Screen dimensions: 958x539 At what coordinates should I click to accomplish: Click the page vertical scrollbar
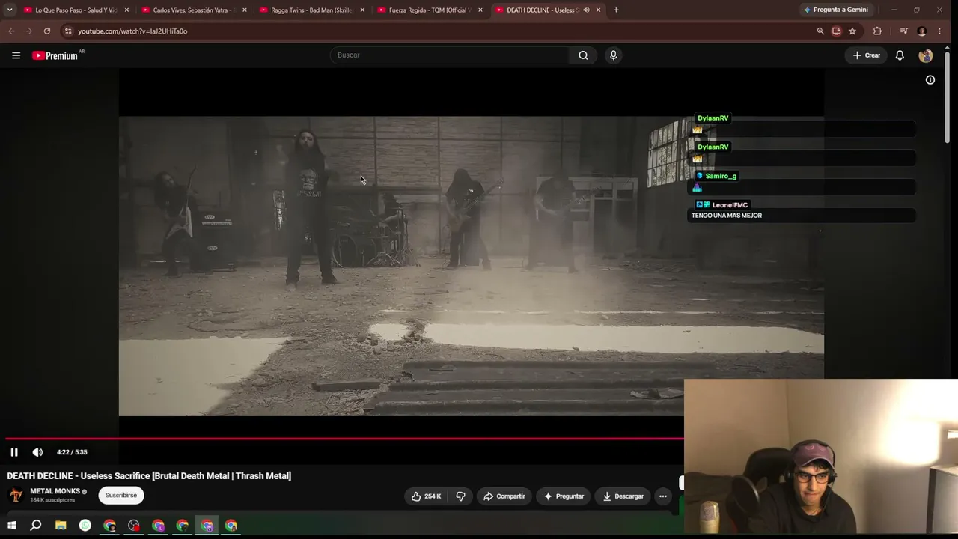coord(948,97)
